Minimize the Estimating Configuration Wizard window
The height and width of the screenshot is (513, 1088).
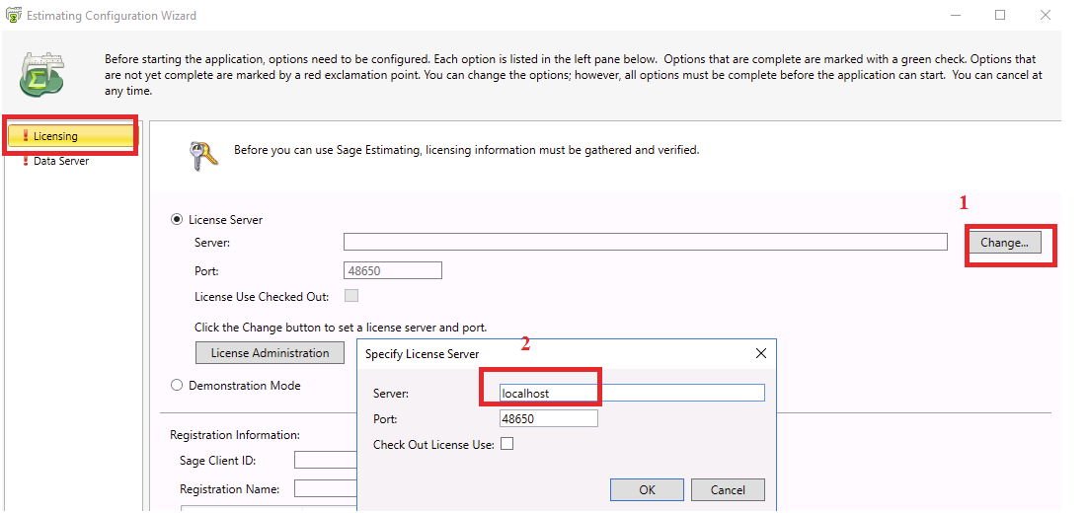(954, 15)
